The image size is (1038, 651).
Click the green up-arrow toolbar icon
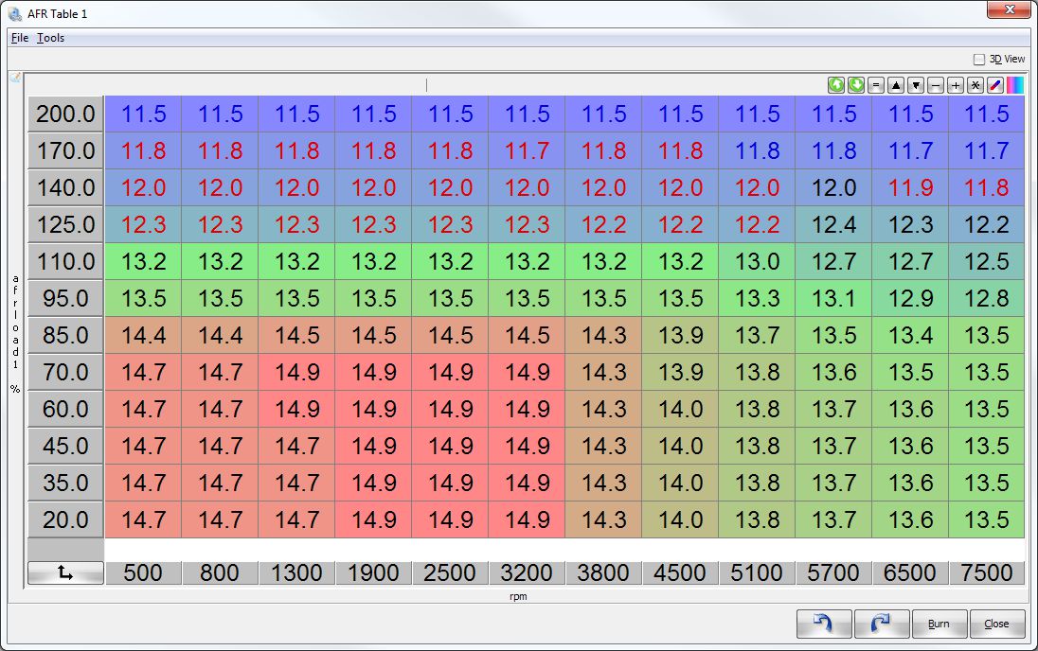pos(836,85)
